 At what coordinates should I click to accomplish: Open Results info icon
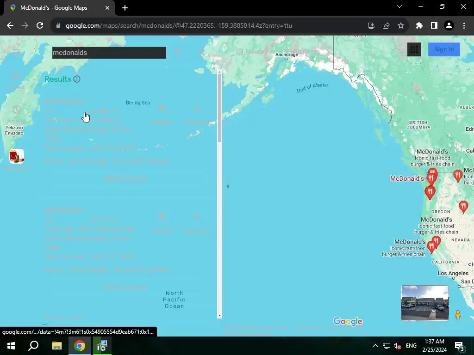(x=77, y=79)
